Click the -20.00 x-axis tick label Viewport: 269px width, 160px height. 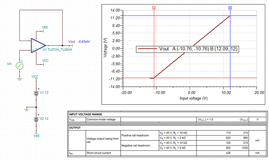(x=126, y=93)
